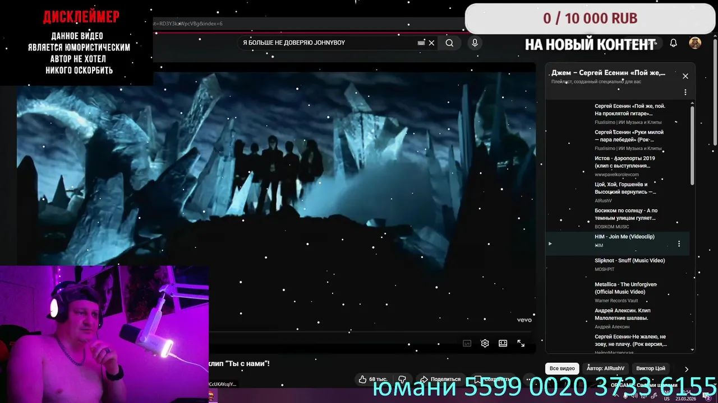The width and height of the screenshot is (718, 403).
Task: Open YouTube notifications bell
Action: (674, 43)
